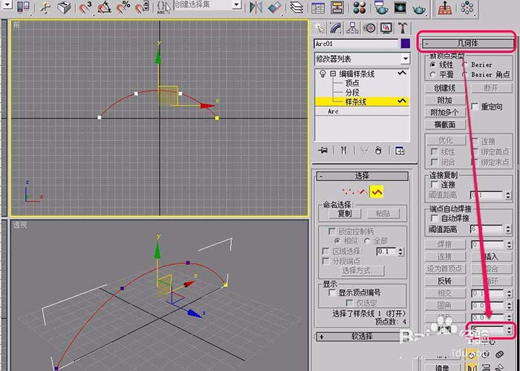Click the purple object color swatch
This screenshot has width=520, height=371.
tap(405, 44)
